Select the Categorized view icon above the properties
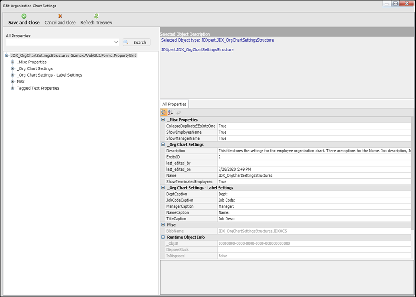 click(x=164, y=112)
